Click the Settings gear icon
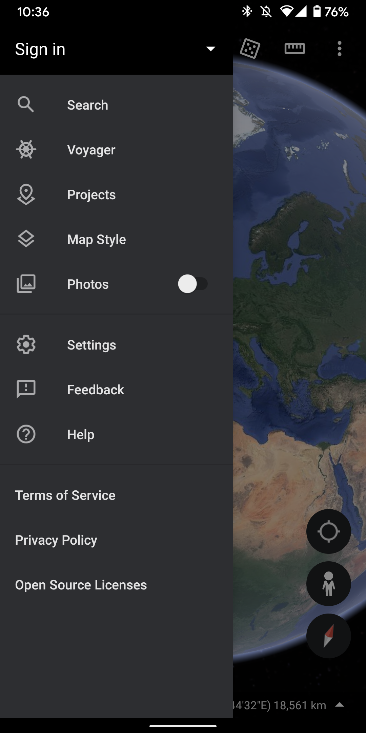Image resolution: width=366 pixels, height=733 pixels. coord(26,345)
